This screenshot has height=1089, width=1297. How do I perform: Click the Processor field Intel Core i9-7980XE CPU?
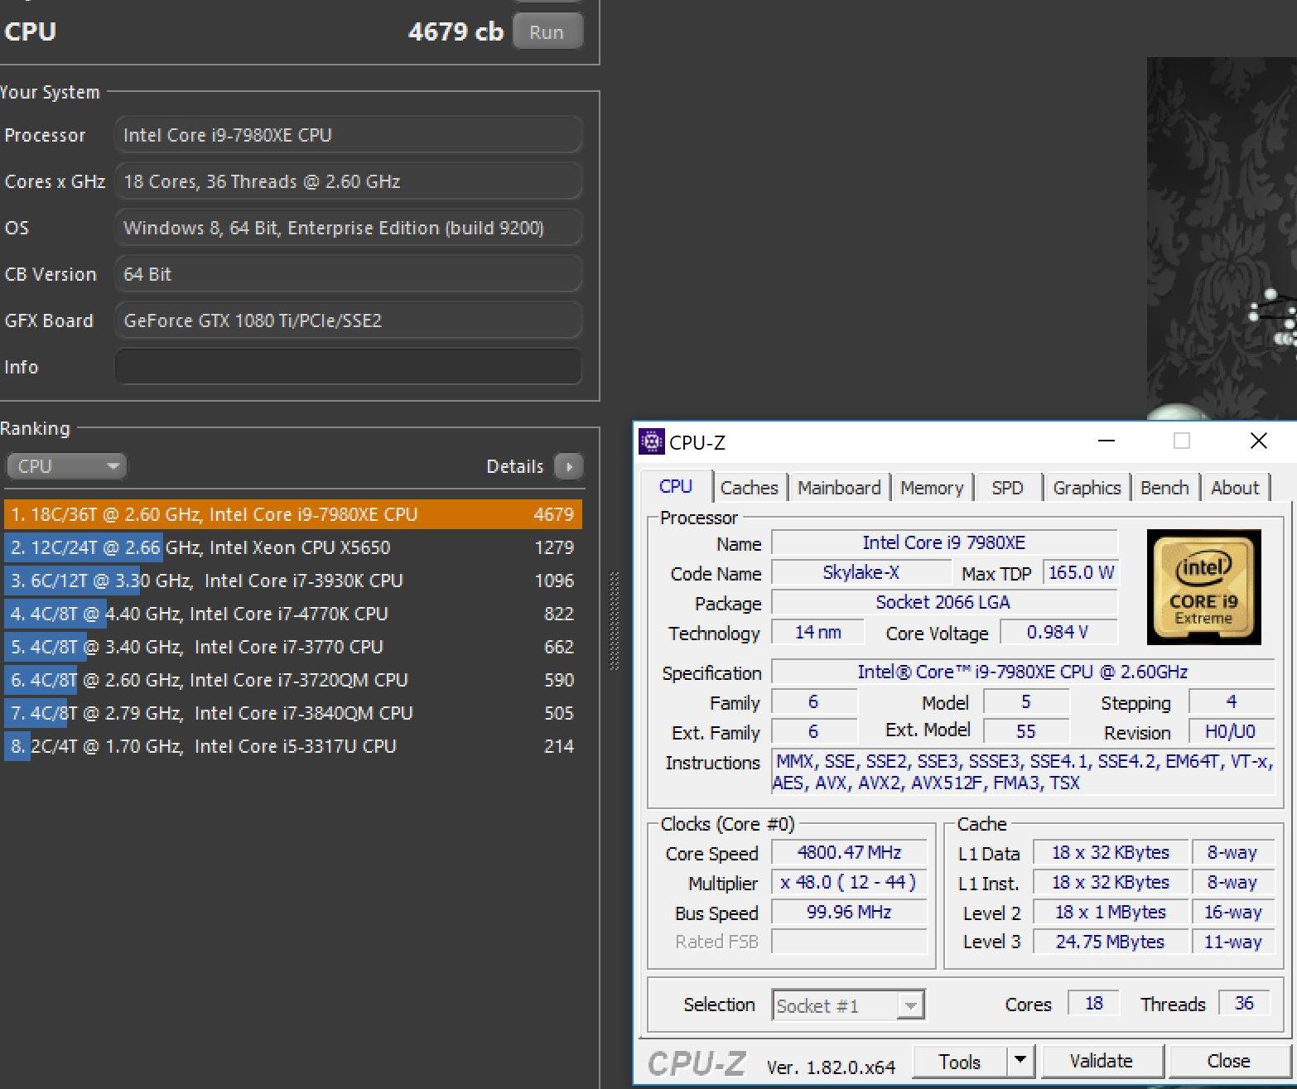[x=348, y=135]
